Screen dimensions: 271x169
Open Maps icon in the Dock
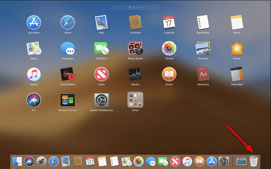(126, 161)
